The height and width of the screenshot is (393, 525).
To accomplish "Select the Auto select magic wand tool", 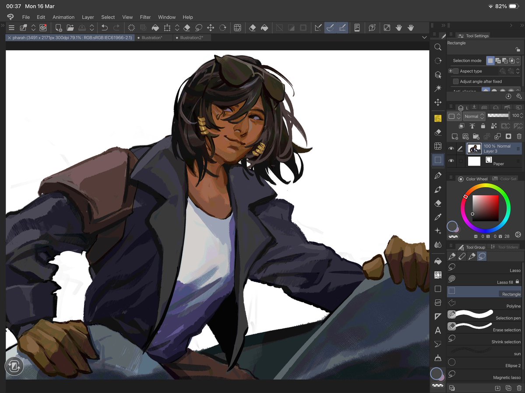I will tap(437, 88).
